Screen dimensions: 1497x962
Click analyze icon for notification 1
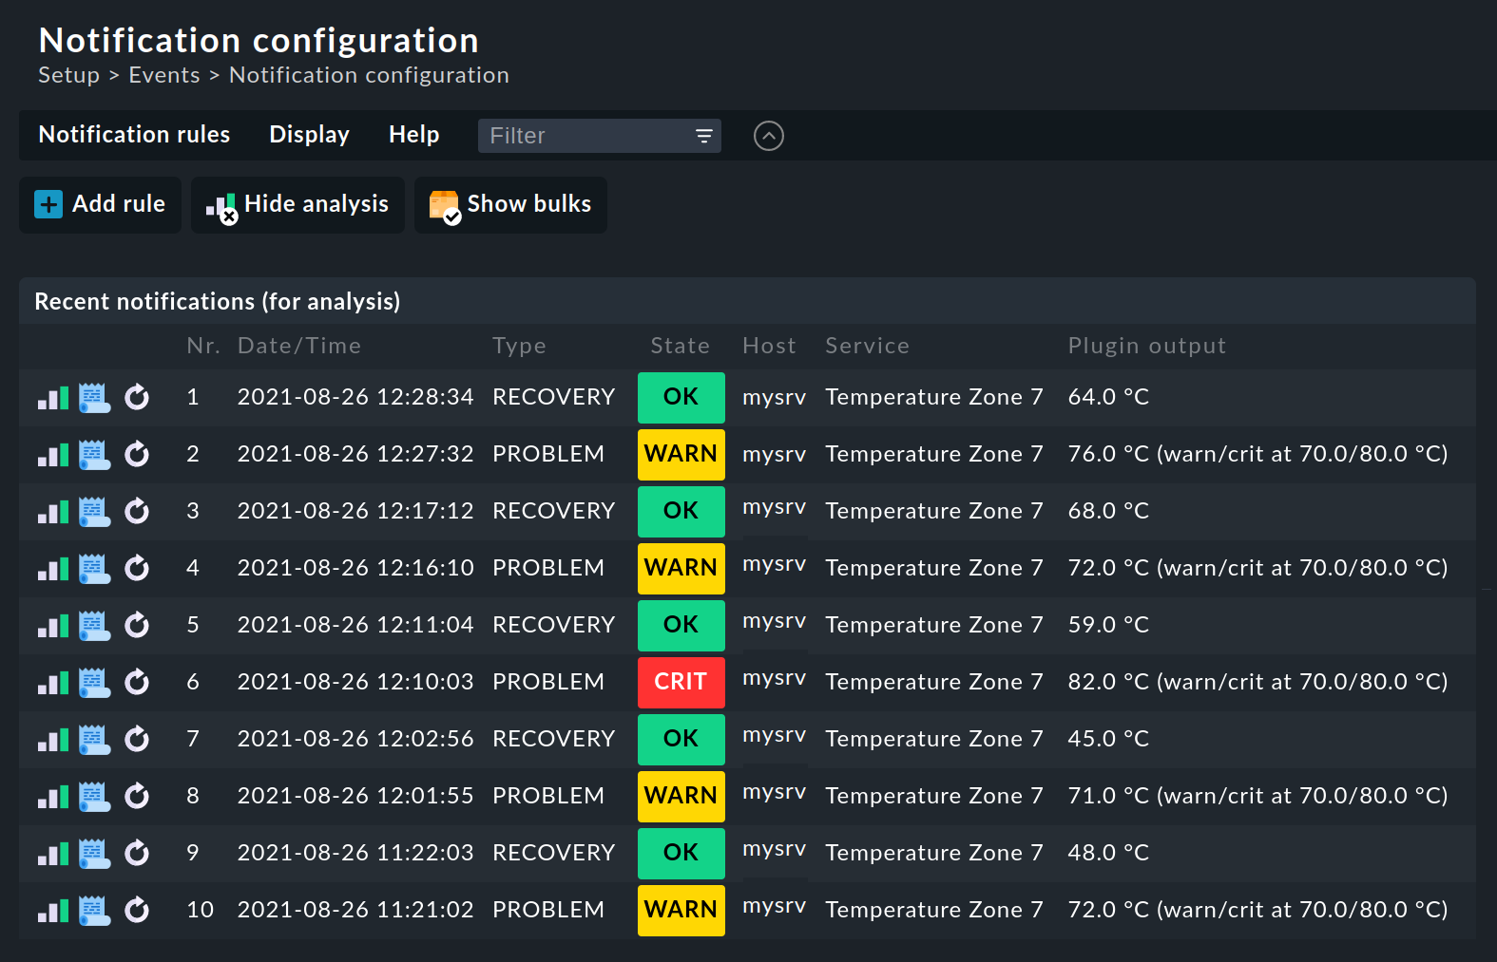[53, 398]
